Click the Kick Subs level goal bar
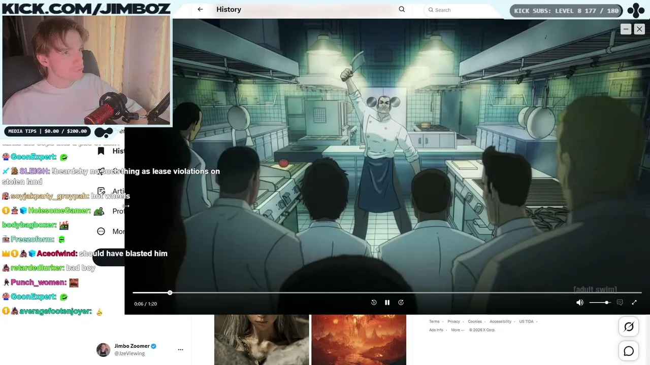Screen dimensions: 650x365 click(x=566, y=11)
